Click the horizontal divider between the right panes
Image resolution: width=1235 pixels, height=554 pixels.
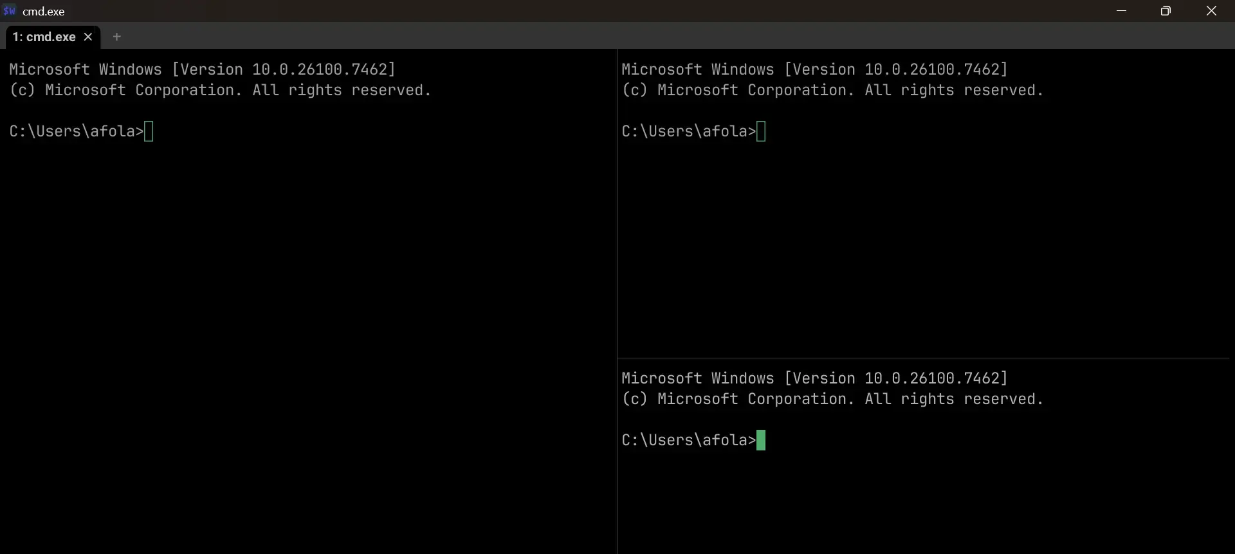tap(924, 358)
